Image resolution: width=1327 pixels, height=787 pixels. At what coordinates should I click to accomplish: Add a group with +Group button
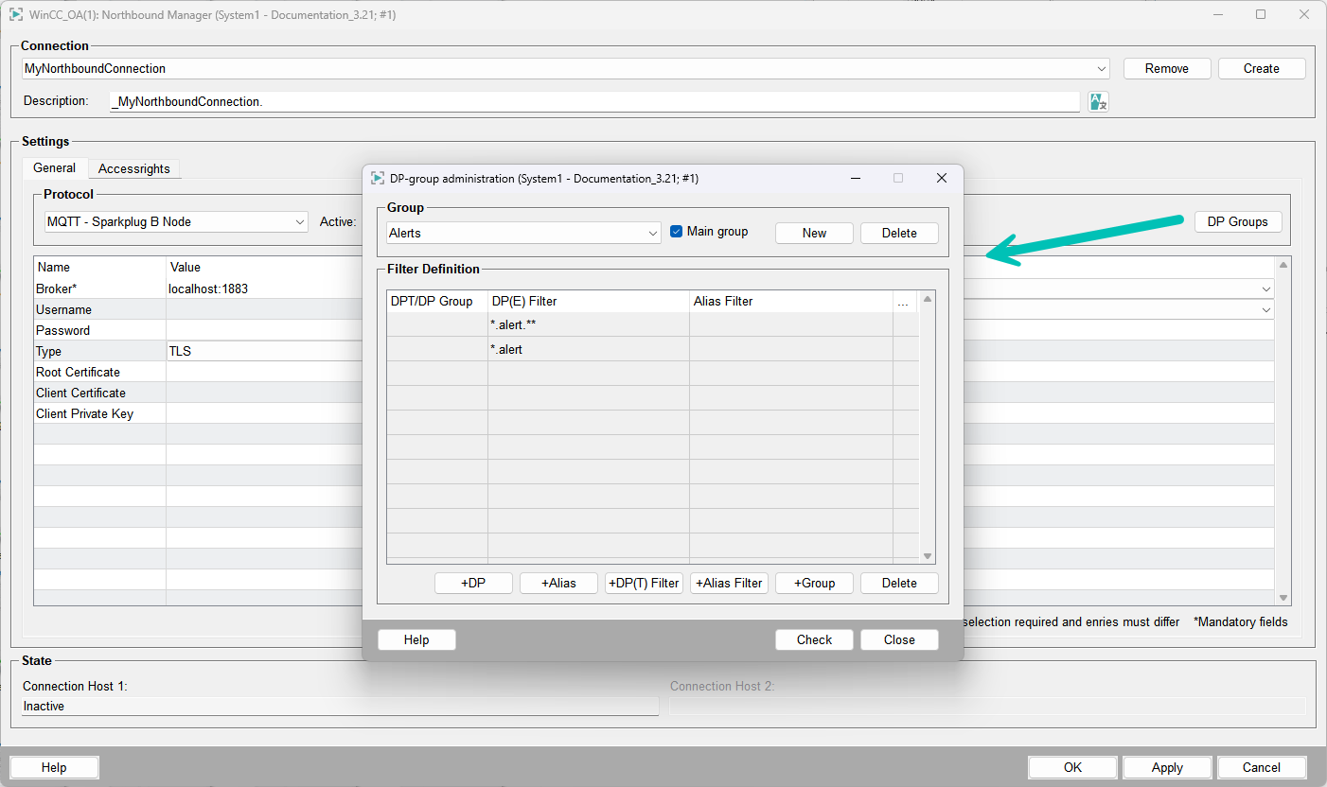point(814,583)
